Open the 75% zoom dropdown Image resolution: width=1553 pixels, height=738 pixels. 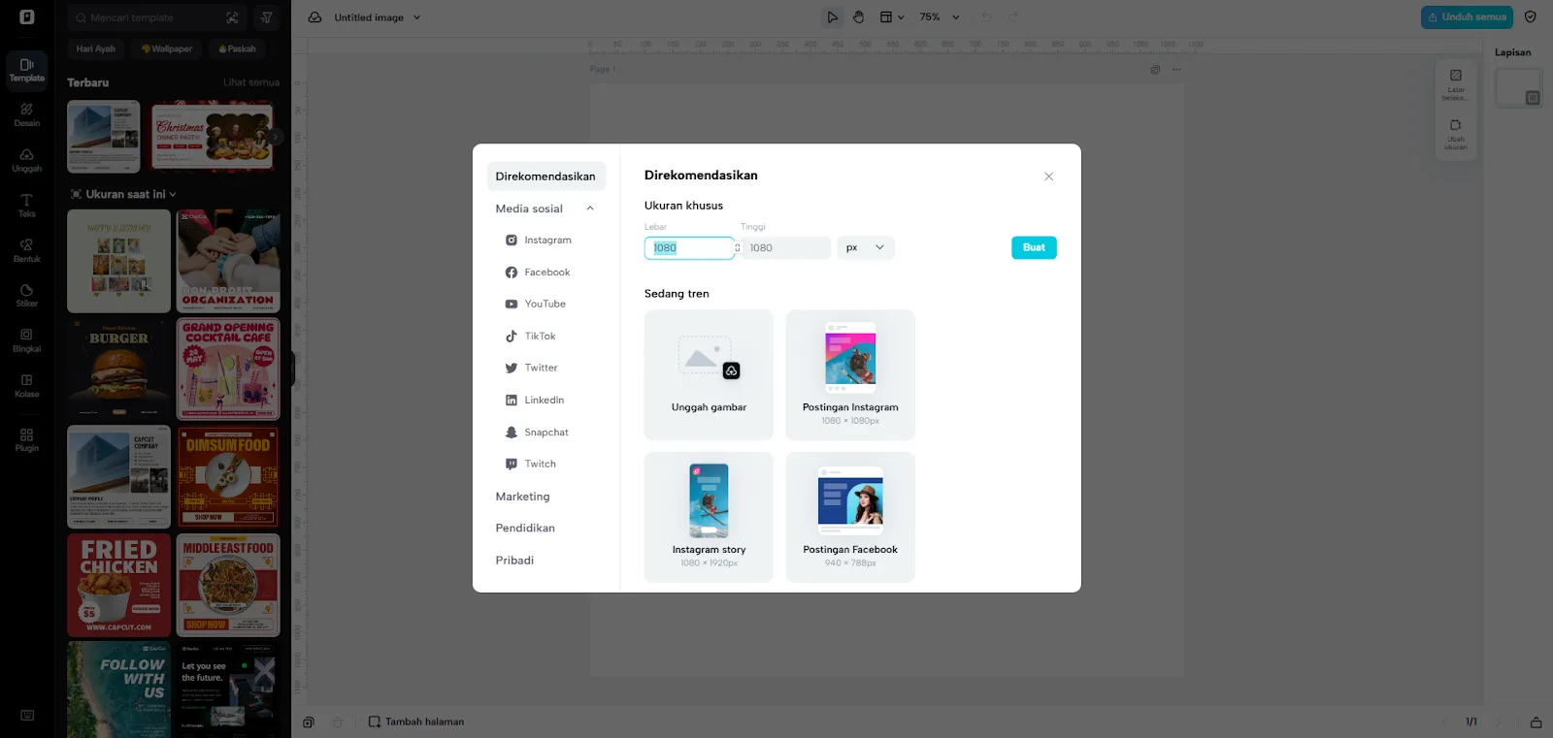939,17
